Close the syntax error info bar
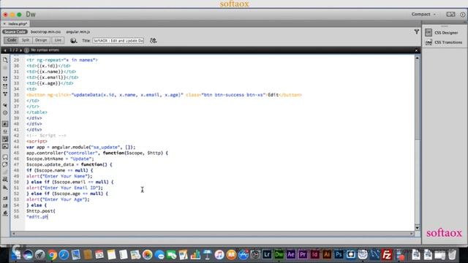The height and width of the screenshot is (263, 468). pyautogui.click(x=417, y=50)
